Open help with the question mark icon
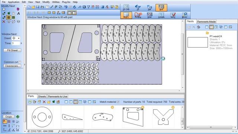 [x=116, y=7]
